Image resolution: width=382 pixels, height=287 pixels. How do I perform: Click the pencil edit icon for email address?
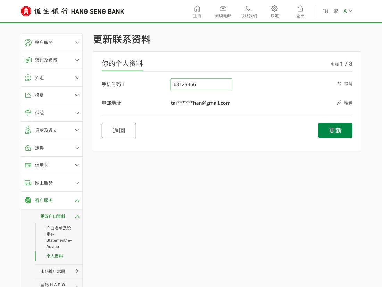[339, 103]
